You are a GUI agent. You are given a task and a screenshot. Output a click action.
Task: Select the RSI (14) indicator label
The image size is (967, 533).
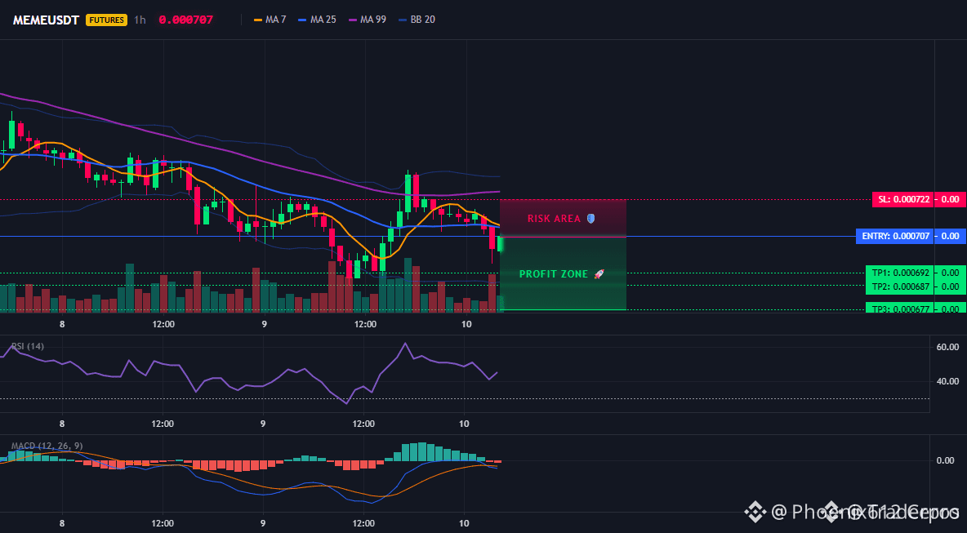28,346
